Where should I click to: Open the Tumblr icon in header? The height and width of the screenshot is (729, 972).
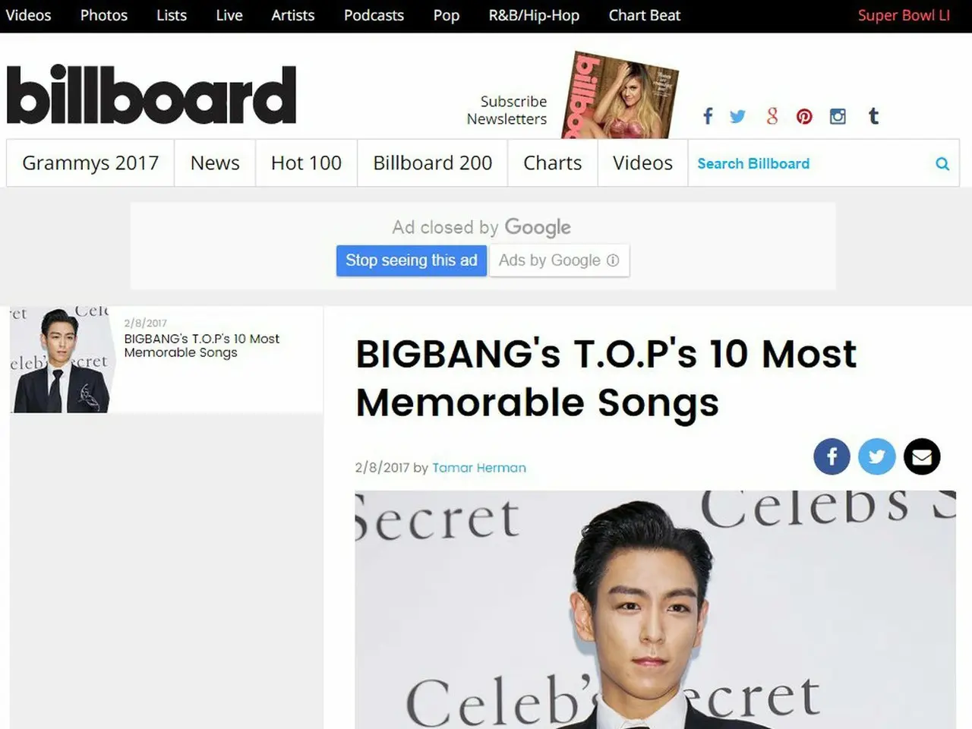(873, 116)
